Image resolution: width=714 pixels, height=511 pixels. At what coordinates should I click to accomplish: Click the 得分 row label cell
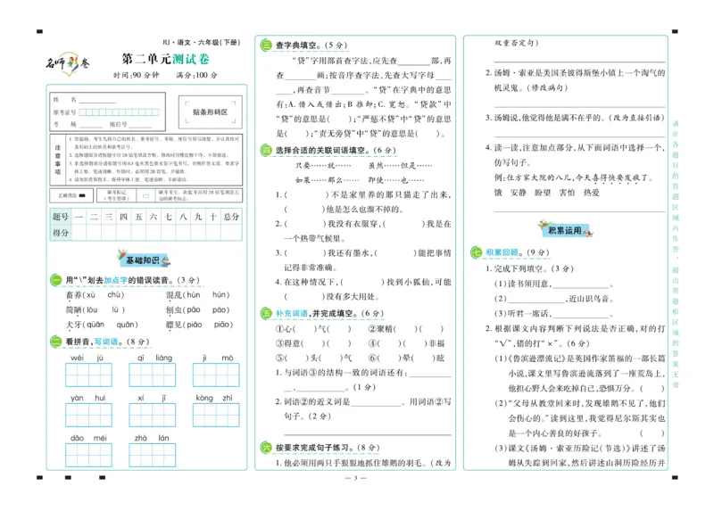pos(61,233)
